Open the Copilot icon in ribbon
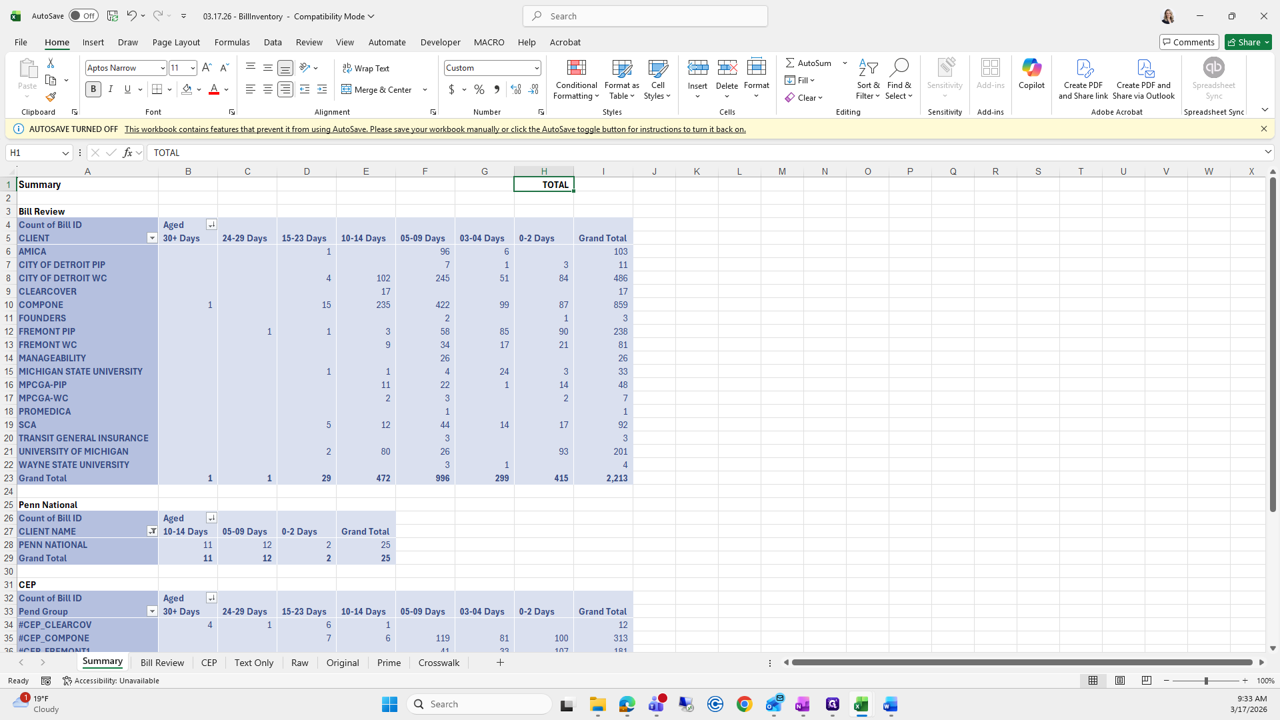This screenshot has width=1280, height=720. click(1031, 69)
